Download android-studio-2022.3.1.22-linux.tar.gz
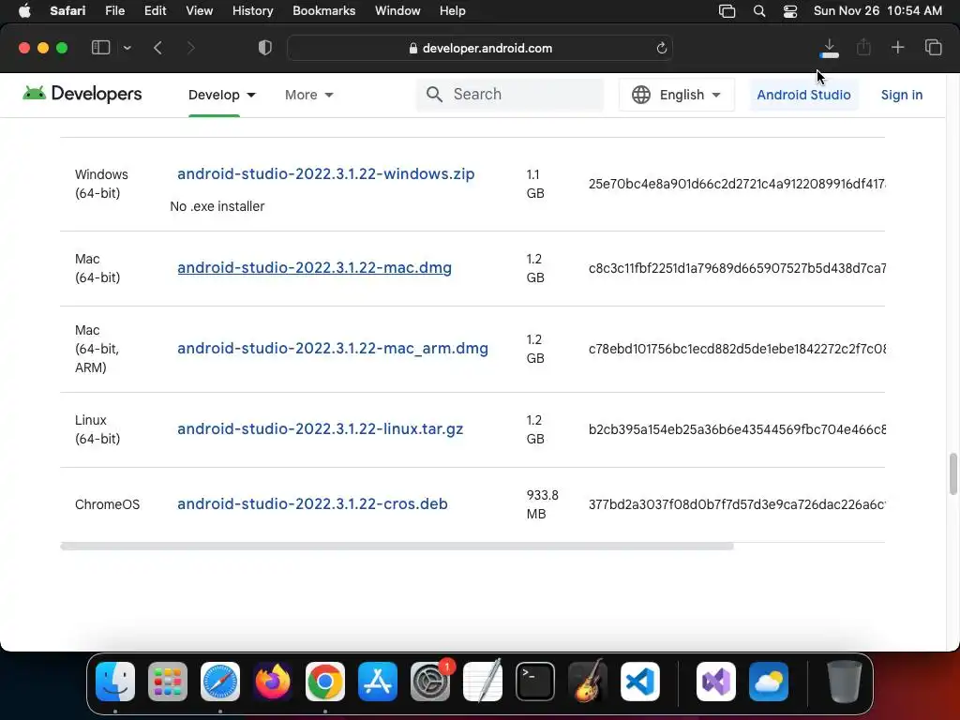 pyautogui.click(x=321, y=429)
